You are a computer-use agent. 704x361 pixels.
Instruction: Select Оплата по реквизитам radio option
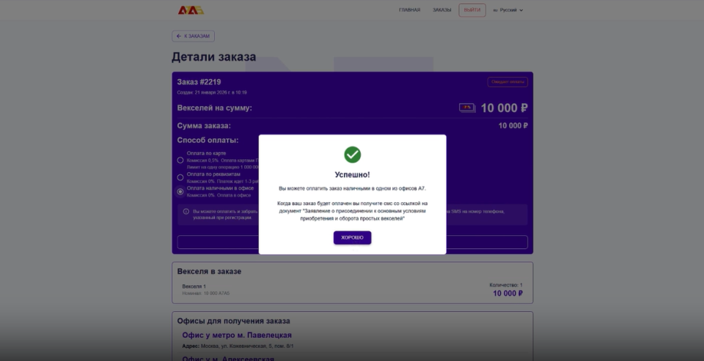(180, 177)
